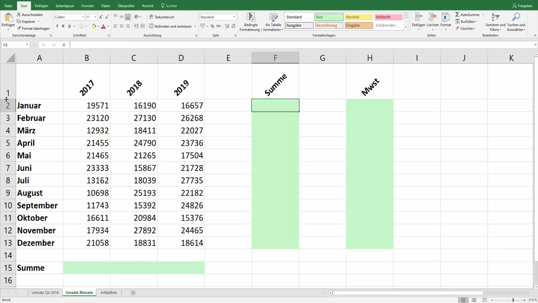Click into the formula bar input
Screen dimensions: 538x303
(302, 45)
